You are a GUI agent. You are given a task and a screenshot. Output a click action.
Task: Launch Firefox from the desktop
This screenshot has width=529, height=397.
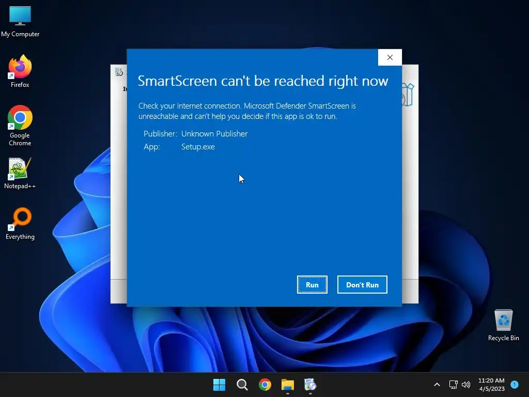20,71
